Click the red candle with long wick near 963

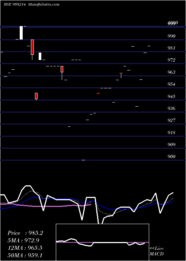tap(62, 73)
